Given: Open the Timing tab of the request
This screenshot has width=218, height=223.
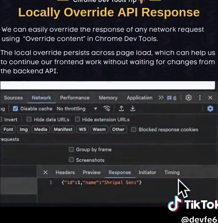Looking at the screenshot, I should point(172,172).
